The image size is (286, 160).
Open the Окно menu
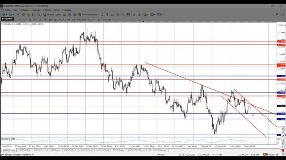pyautogui.click(x=57, y=10)
